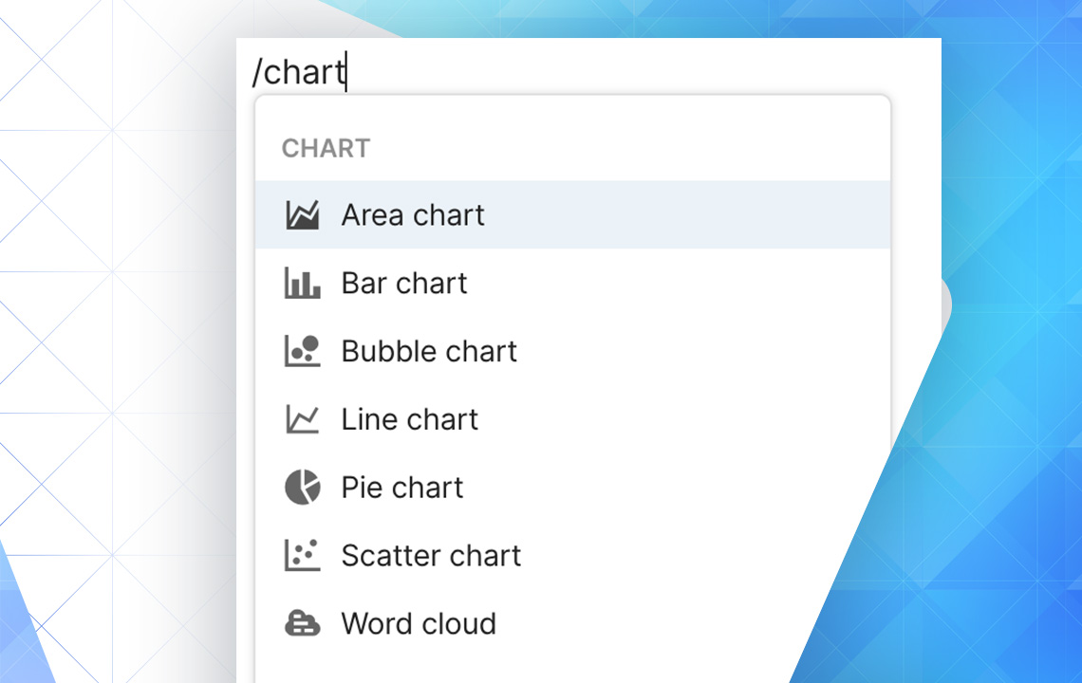Click the Line chart icon

point(302,418)
